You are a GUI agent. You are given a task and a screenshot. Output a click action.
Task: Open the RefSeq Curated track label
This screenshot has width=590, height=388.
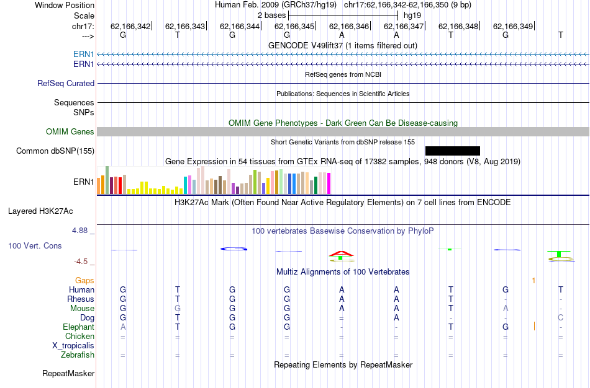[66, 84]
